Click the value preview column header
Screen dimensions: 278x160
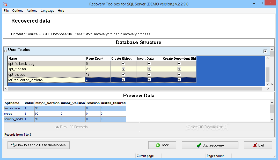pos(29,103)
